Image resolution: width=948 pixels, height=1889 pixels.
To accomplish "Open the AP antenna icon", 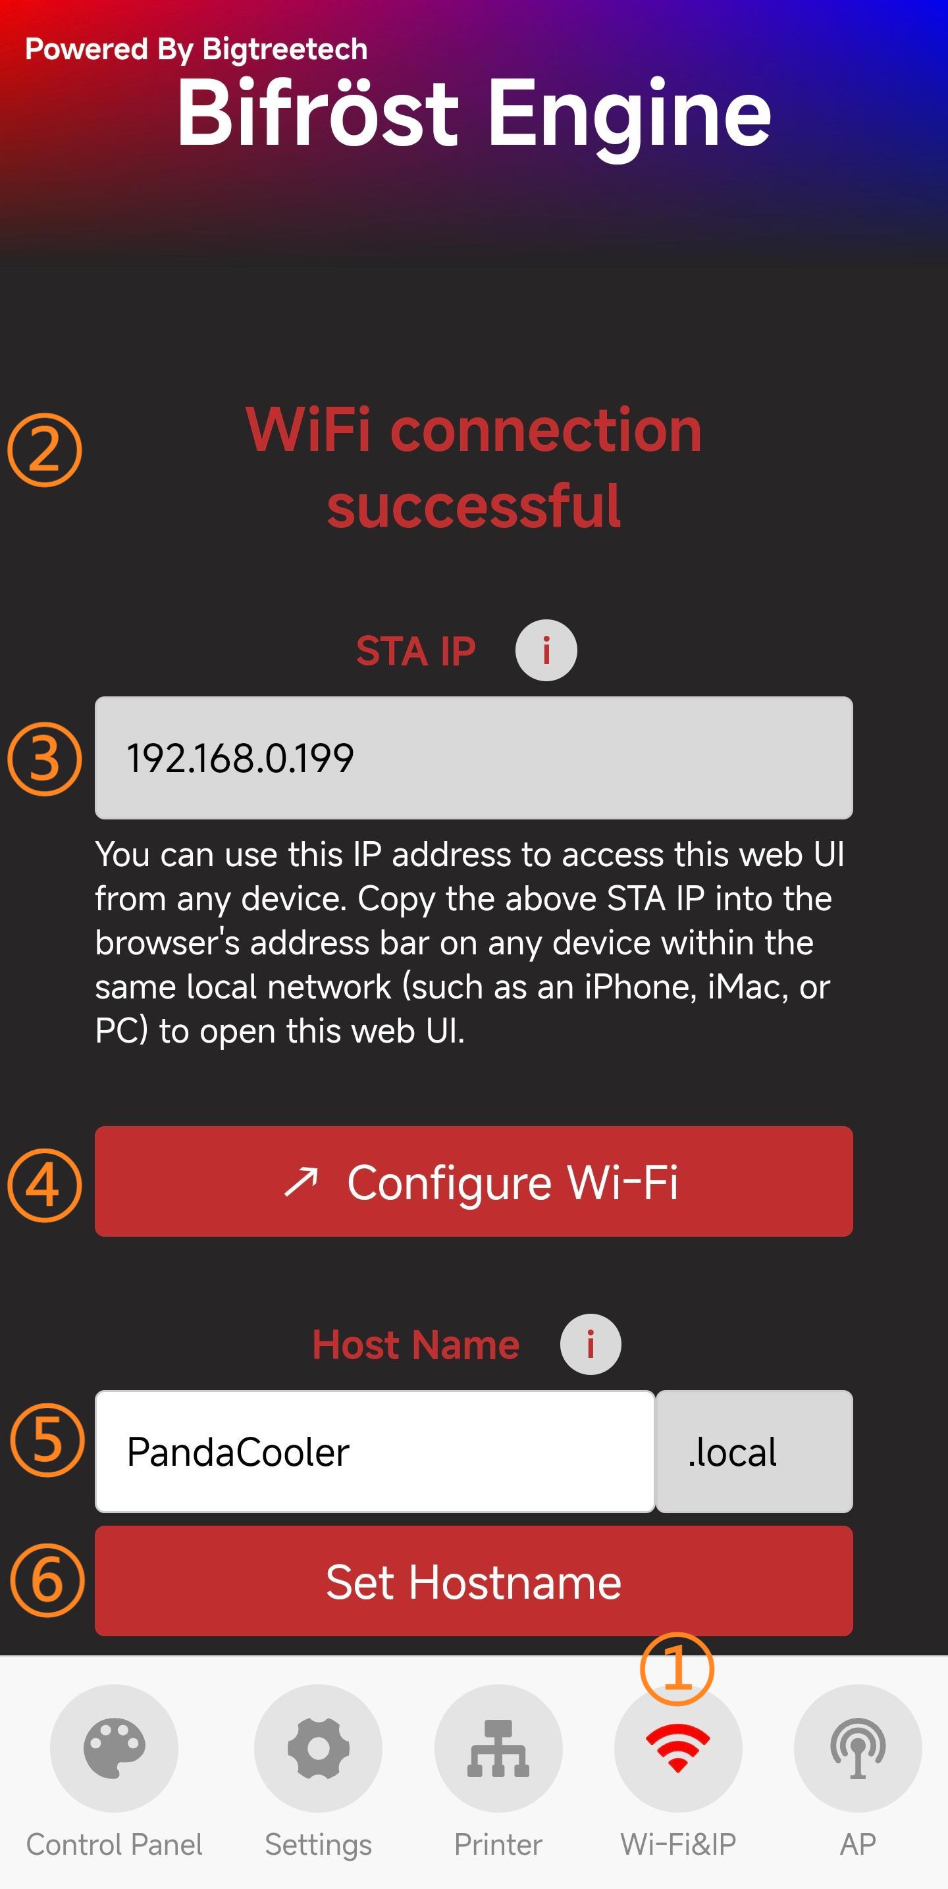I will [858, 1747].
